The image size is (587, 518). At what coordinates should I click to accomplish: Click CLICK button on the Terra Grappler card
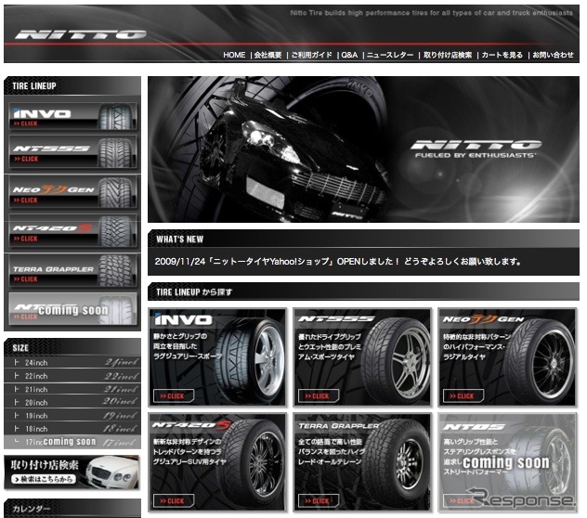pyautogui.click(x=319, y=500)
